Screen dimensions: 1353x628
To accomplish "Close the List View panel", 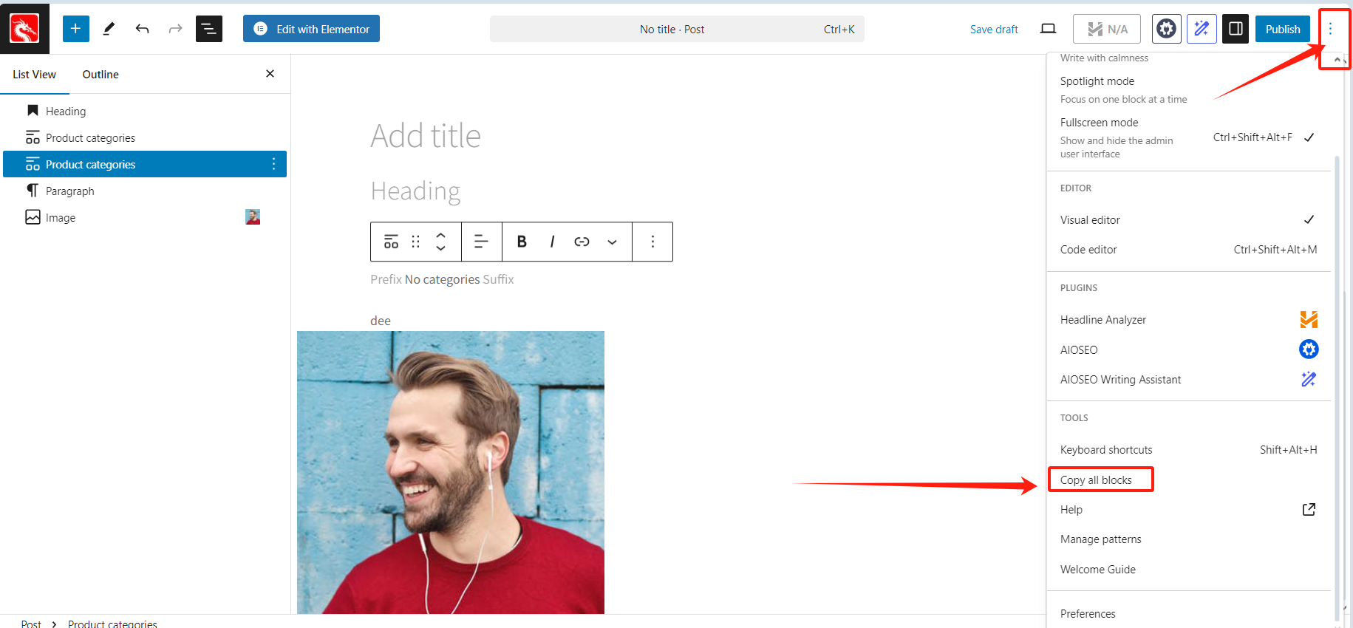I will pyautogui.click(x=270, y=74).
